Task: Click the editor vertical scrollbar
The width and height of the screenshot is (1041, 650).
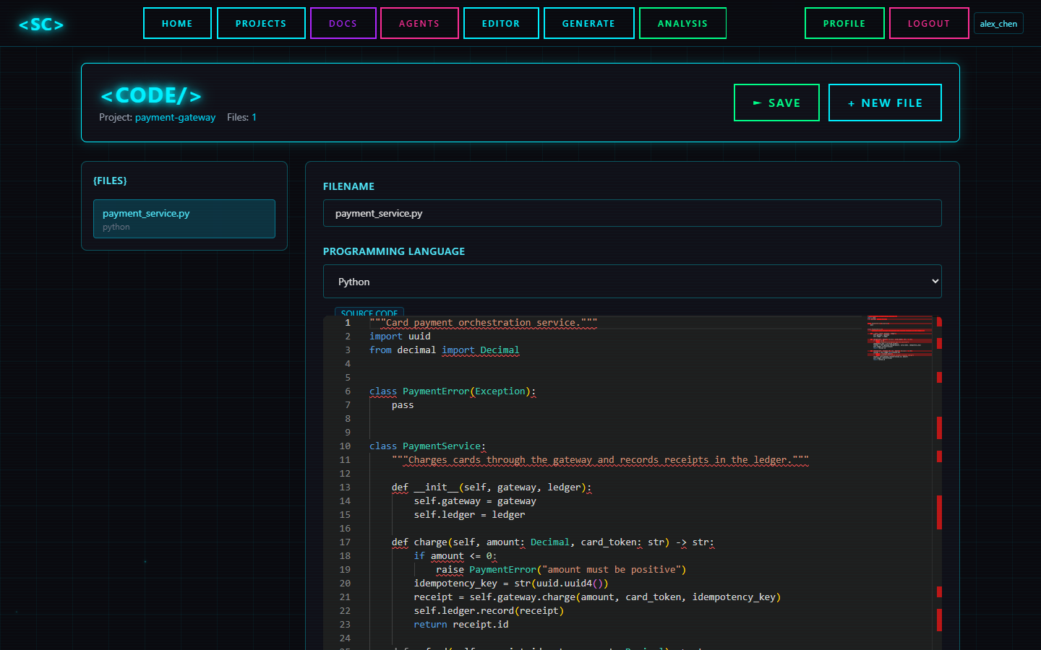Action: [939, 482]
